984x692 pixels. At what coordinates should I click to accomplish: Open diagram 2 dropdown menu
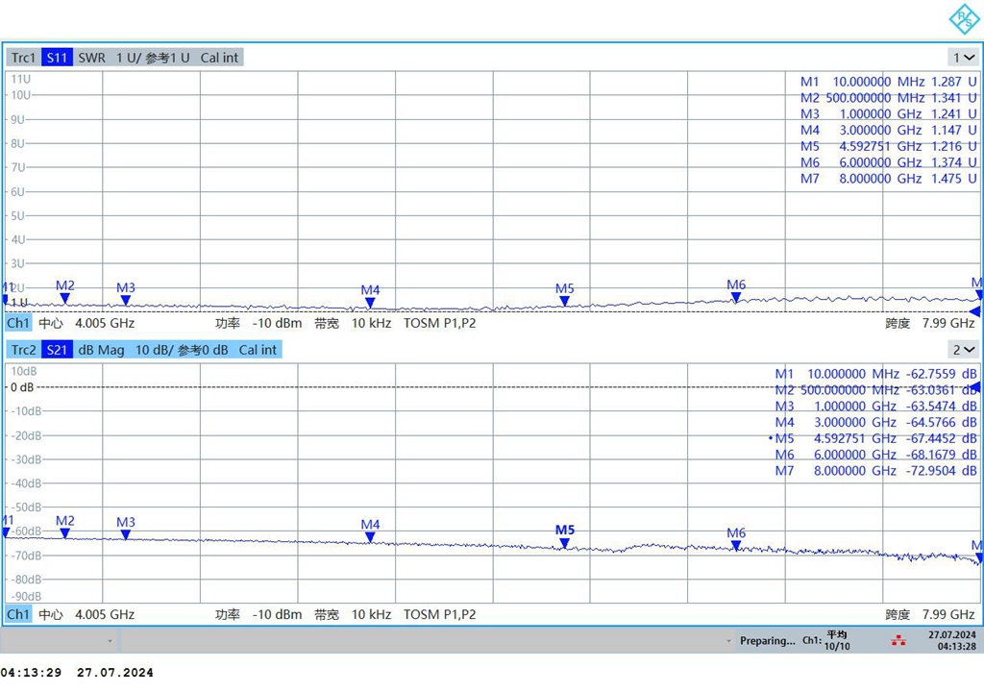[x=963, y=350]
